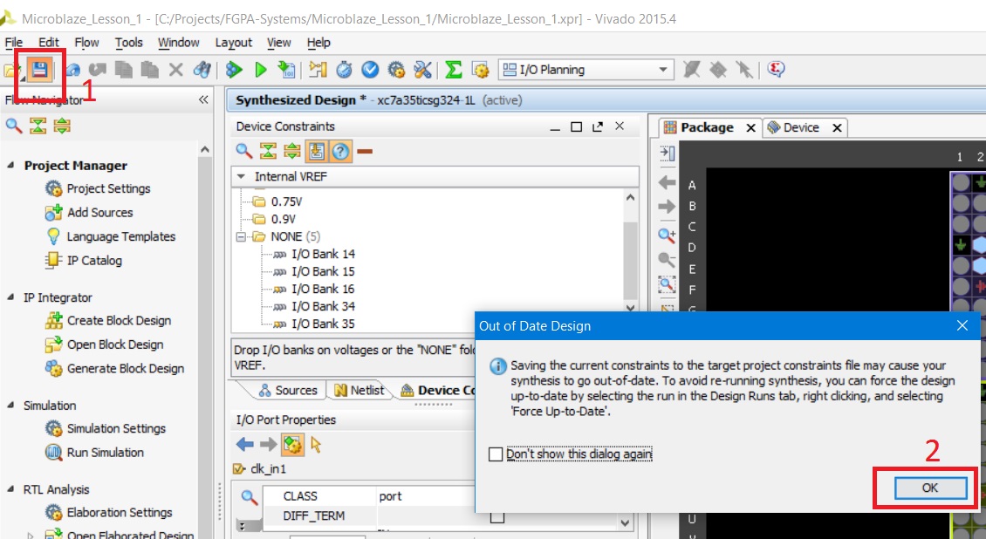Click the green Run Synthesis arrow icon

[x=260, y=70]
